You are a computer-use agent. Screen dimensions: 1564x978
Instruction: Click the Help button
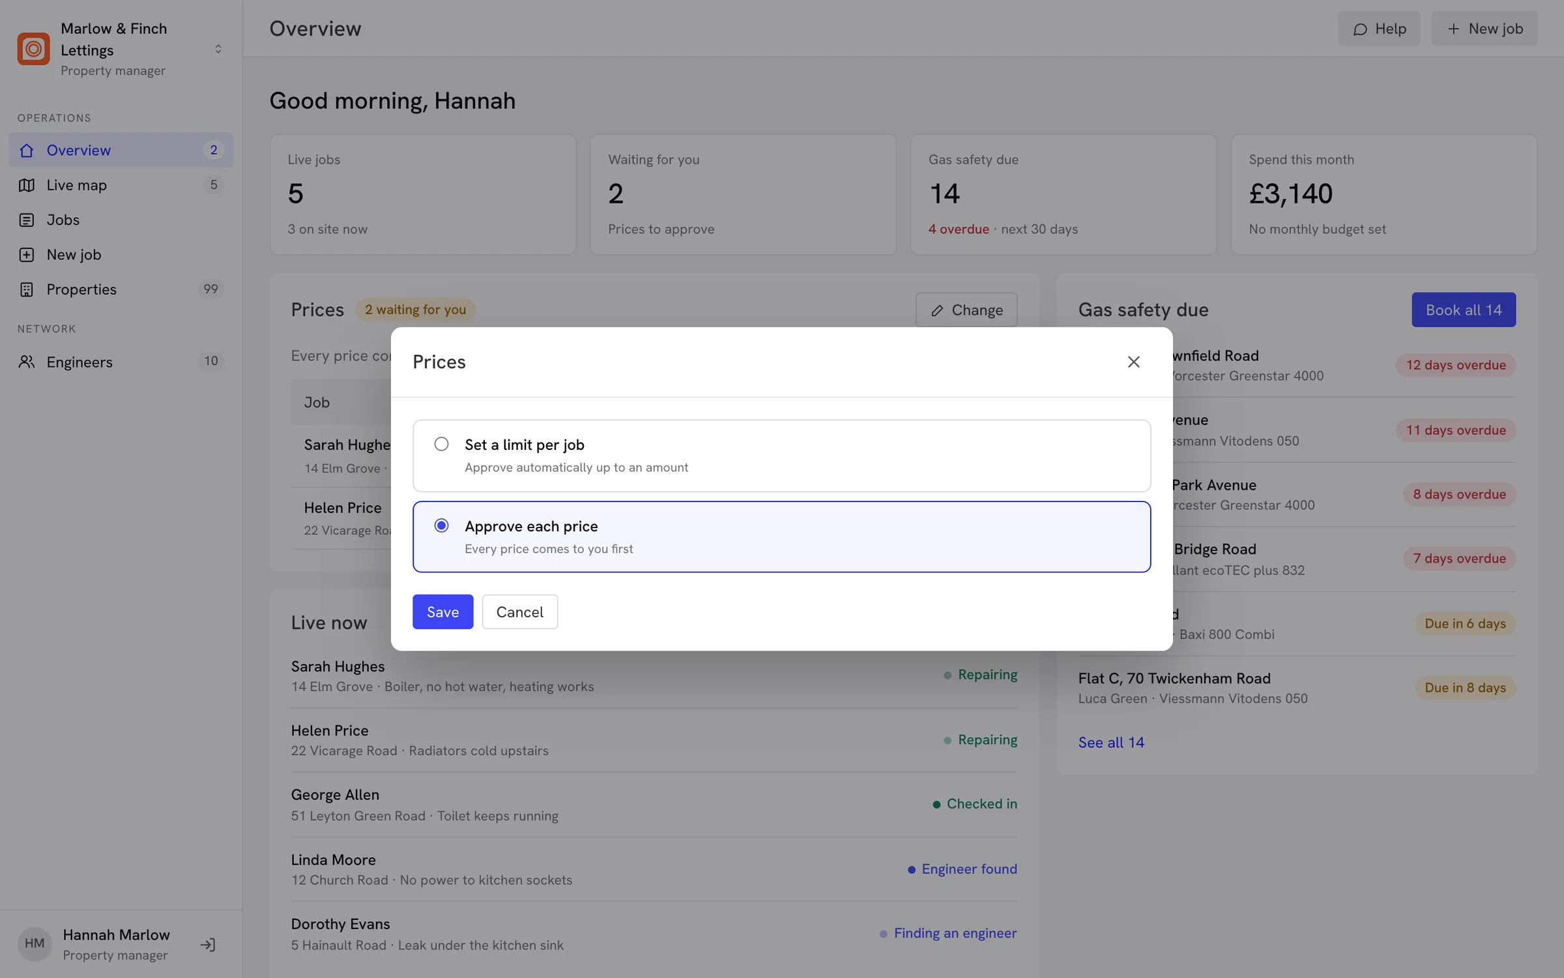[1379, 29]
